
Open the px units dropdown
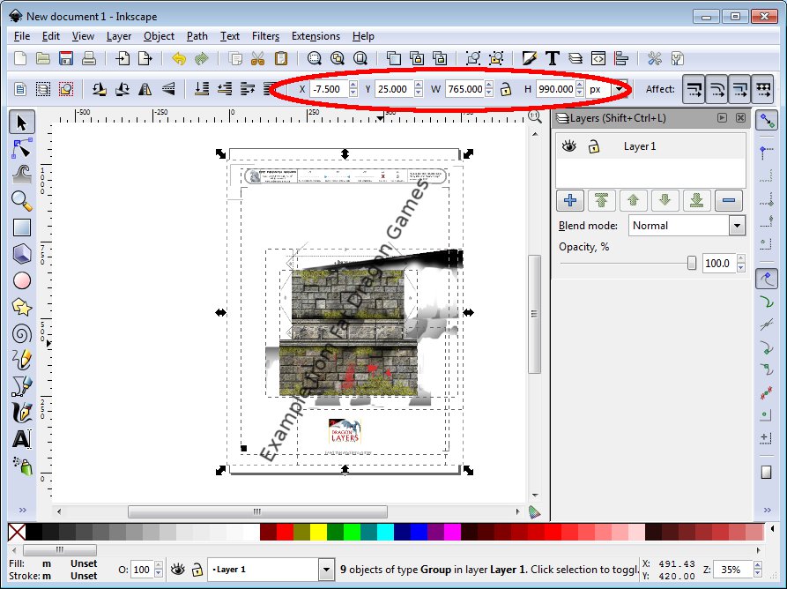pyautogui.click(x=620, y=89)
